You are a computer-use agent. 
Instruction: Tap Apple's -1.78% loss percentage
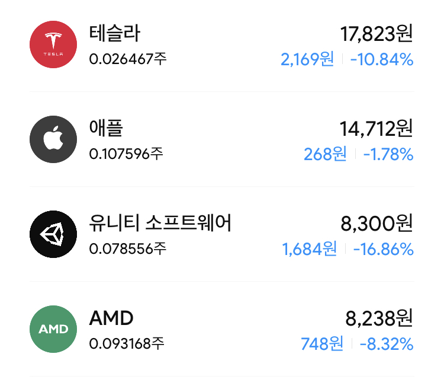coord(388,154)
